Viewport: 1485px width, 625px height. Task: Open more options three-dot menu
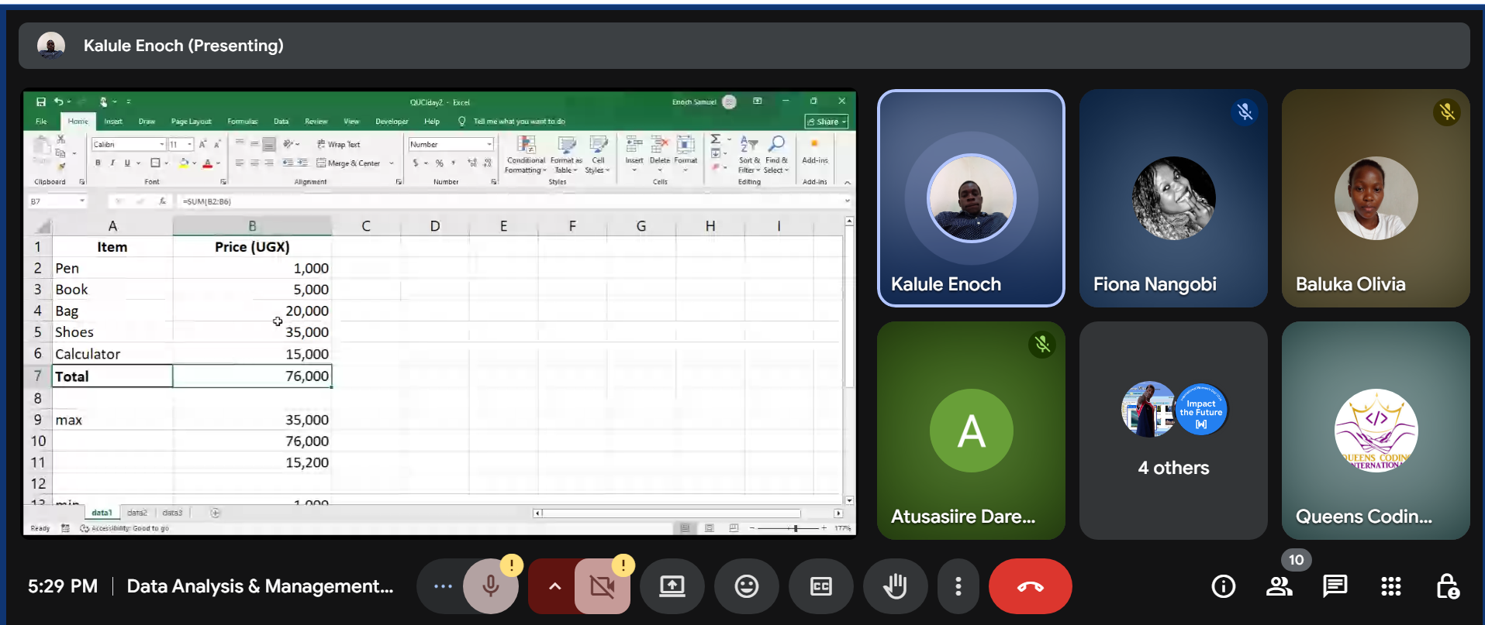pyautogui.click(x=958, y=586)
